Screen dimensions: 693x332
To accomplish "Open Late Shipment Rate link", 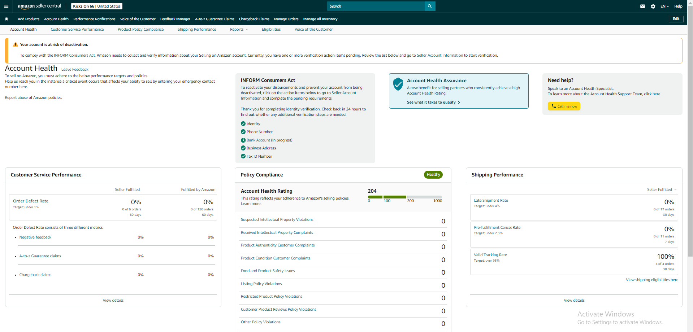I will [491, 200].
